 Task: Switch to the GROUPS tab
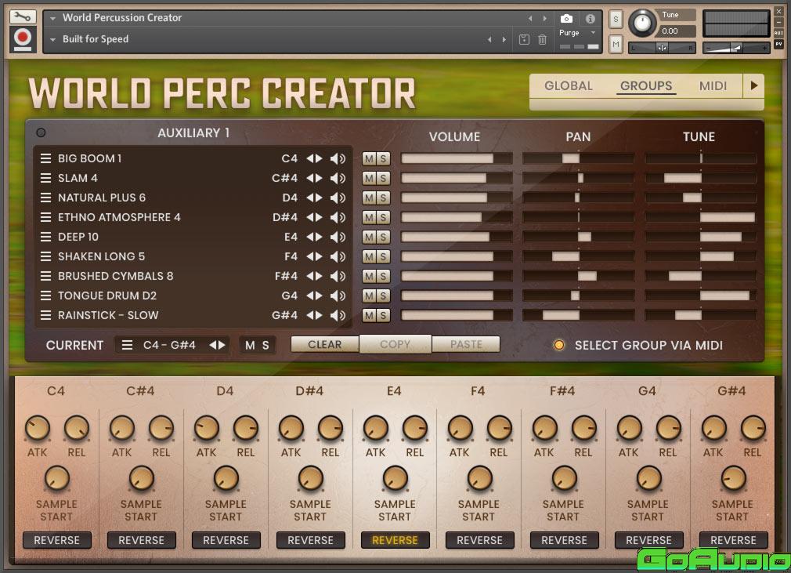(646, 85)
